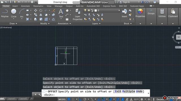Switch to the Express Tools tab
This screenshot has height=101, width=181.
[109, 6]
